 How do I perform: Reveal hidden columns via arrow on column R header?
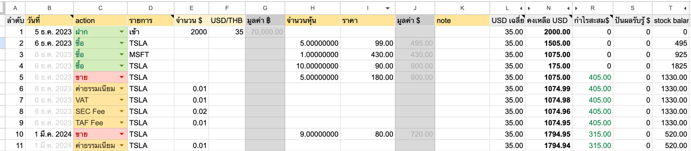point(577,8)
